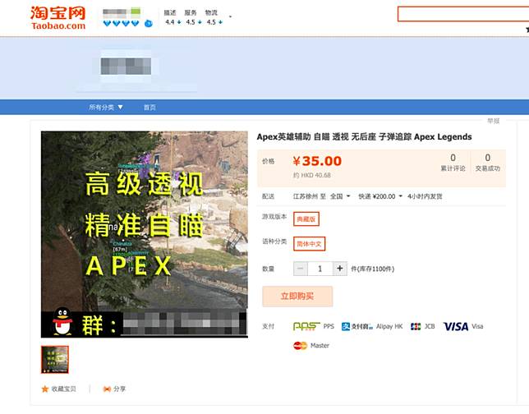Click the 江苏徐州 origin text

click(x=305, y=196)
